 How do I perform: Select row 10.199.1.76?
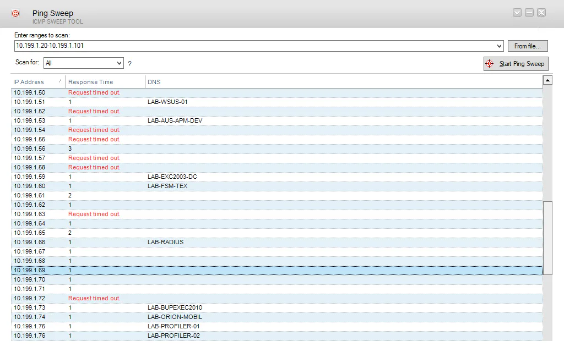tap(276, 335)
